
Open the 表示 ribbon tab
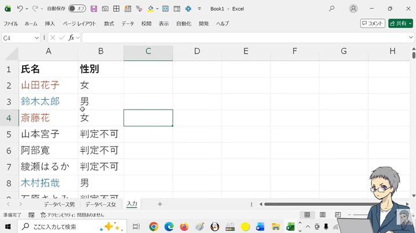(164, 24)
